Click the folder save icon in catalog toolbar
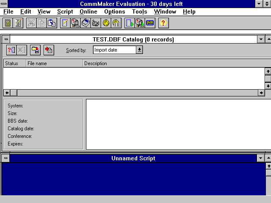This screenshot has width=271, height=203. 35,50
